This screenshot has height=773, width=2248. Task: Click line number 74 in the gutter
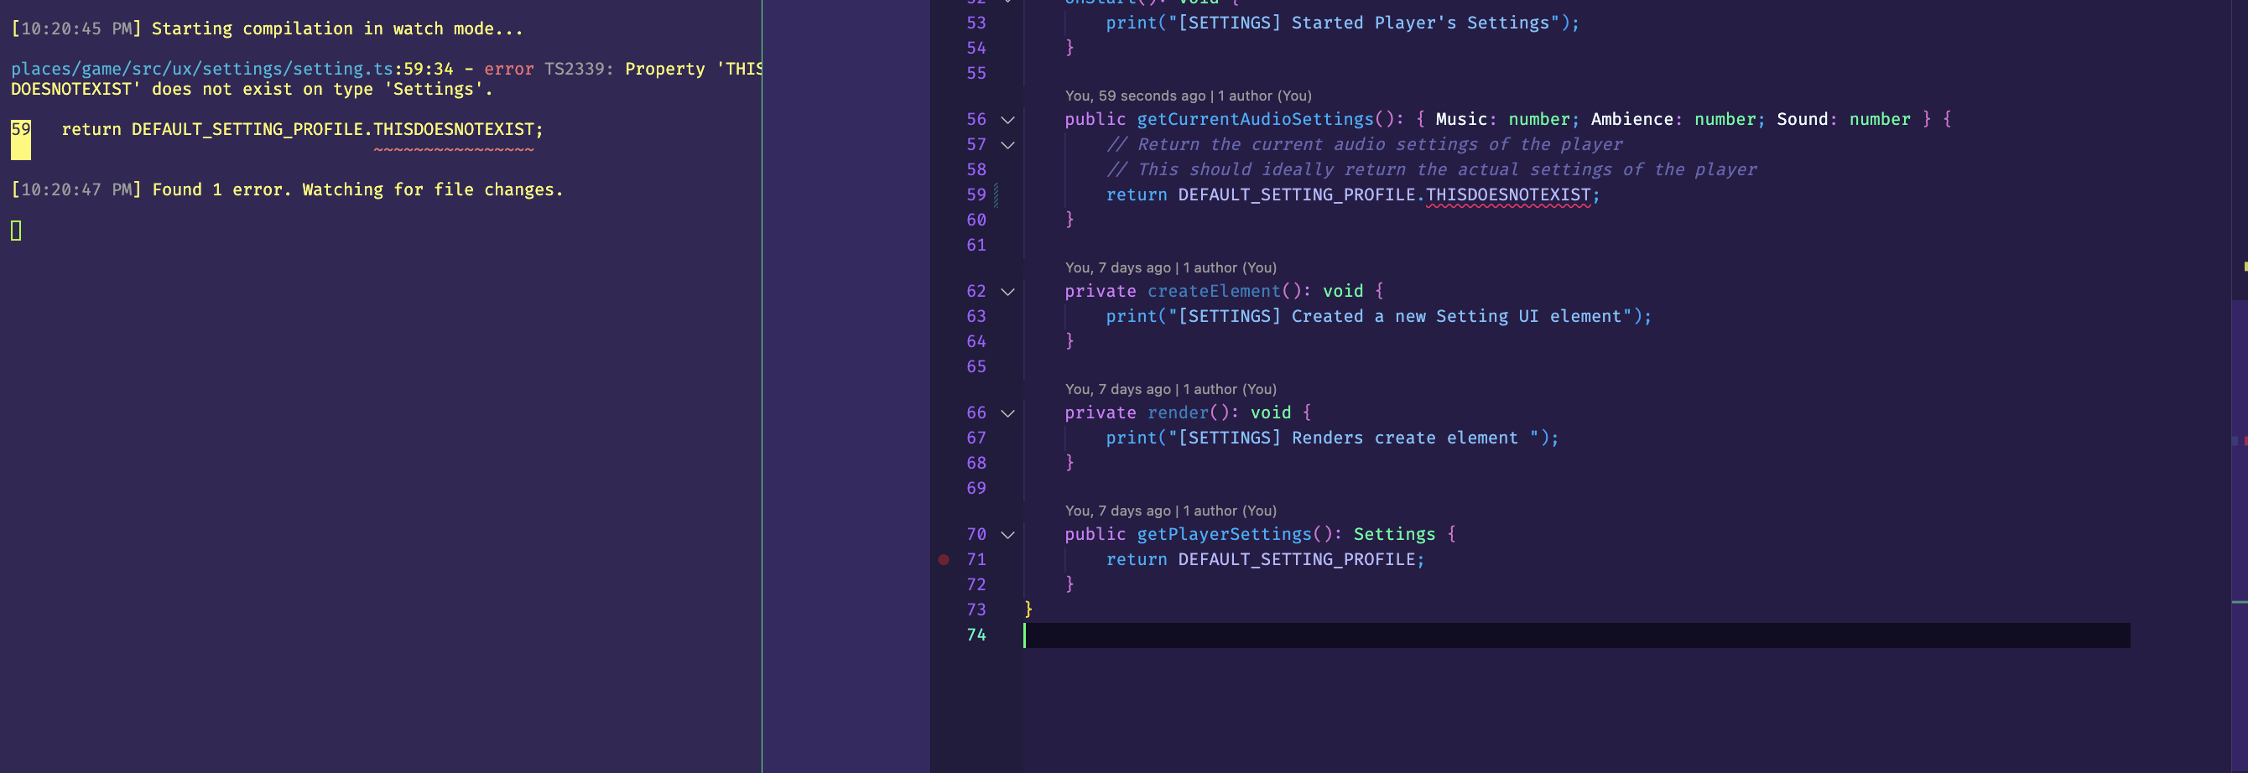point(976,636)
